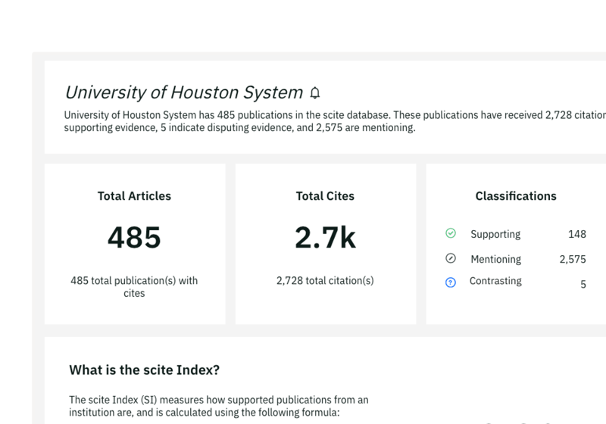Click the Total Articles heading
This screenshot has height=424, width=606.
tap(134, 196)
